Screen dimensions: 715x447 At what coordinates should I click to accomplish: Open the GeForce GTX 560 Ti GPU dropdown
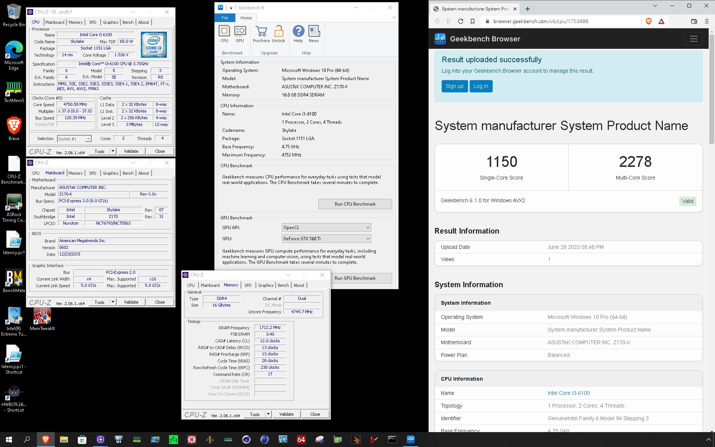(326, 238)
